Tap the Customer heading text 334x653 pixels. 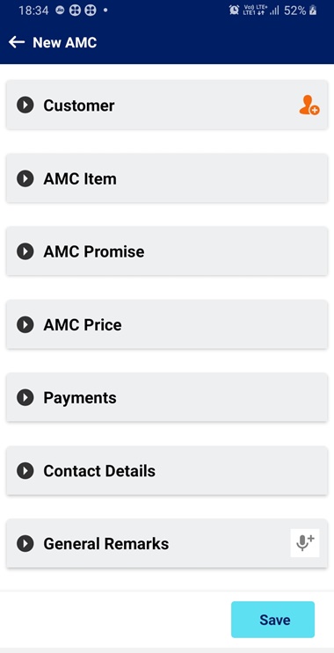coord(79,105)
